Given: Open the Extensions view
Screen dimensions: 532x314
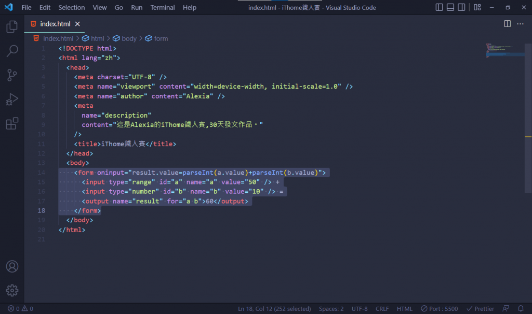Looking at the screenshot, I should (x=12, y=123).
